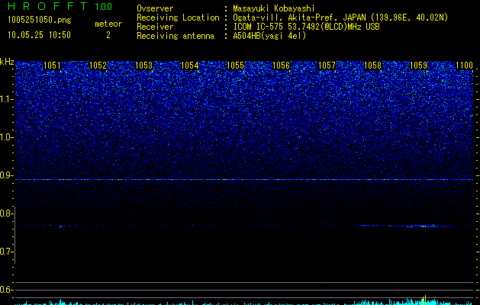Screen dimensions: 480x305
Task: Click the 1057 time marker
Action: pos(327,66)
